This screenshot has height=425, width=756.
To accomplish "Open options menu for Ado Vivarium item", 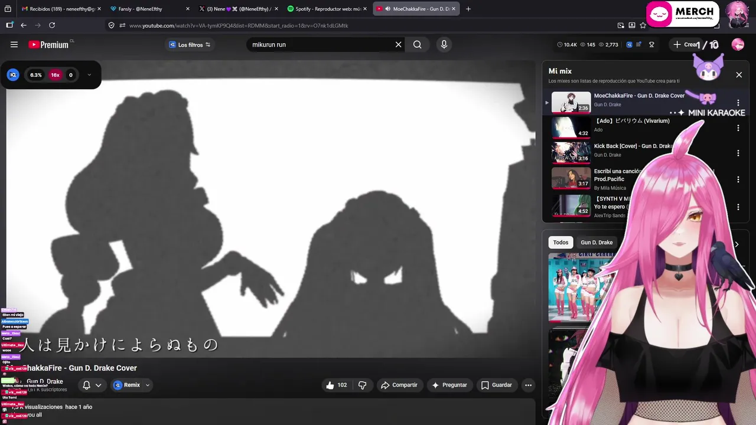I will point(738,128).
